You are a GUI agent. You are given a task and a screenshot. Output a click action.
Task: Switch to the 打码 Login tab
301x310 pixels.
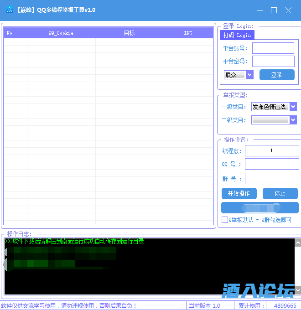tap(237, 35)
